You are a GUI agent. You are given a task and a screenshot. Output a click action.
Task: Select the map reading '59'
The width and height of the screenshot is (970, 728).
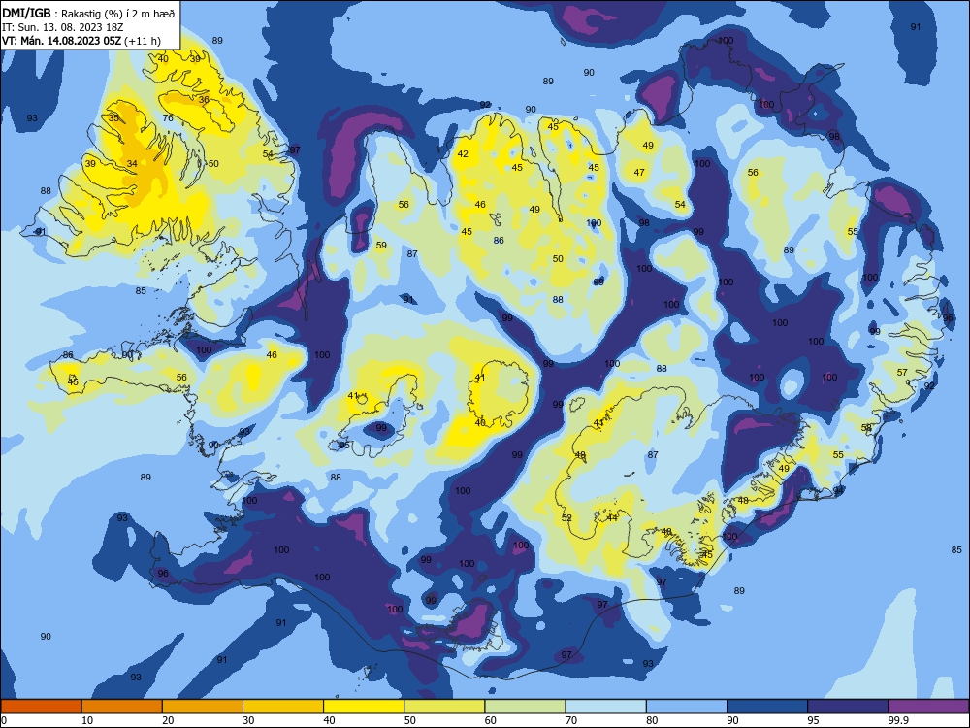pos(381,246)
